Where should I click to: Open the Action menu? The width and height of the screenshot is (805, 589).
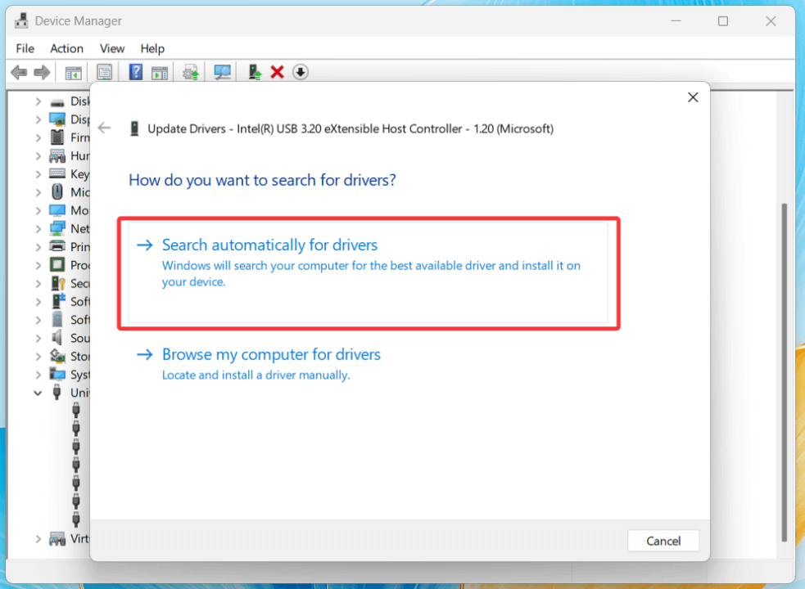66,48
